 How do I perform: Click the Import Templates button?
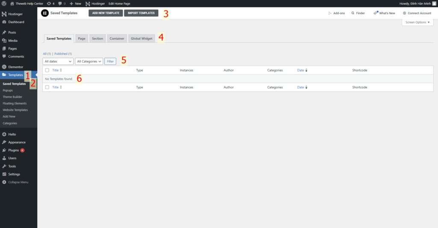coord(141,13)
